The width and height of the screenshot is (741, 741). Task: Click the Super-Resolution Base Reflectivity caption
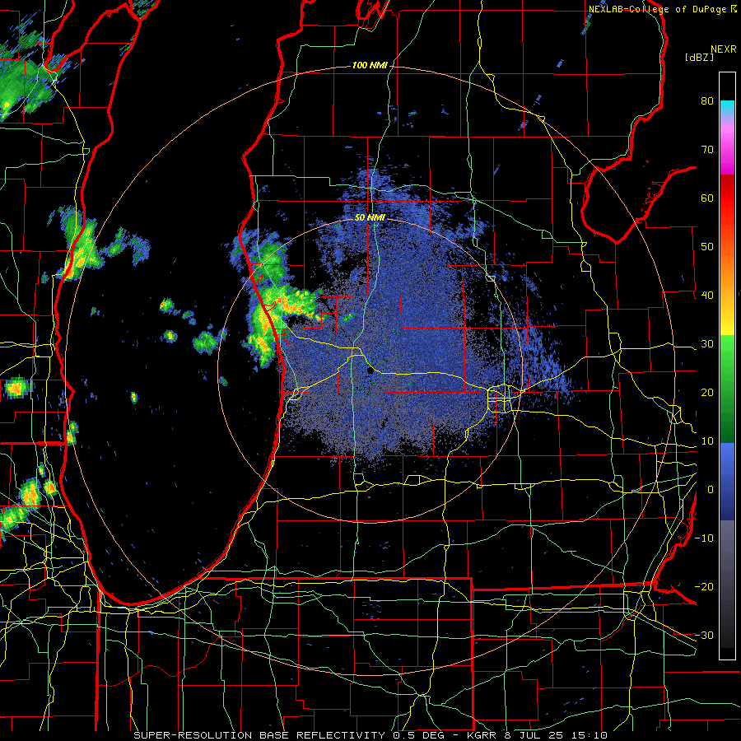(370, 735)
